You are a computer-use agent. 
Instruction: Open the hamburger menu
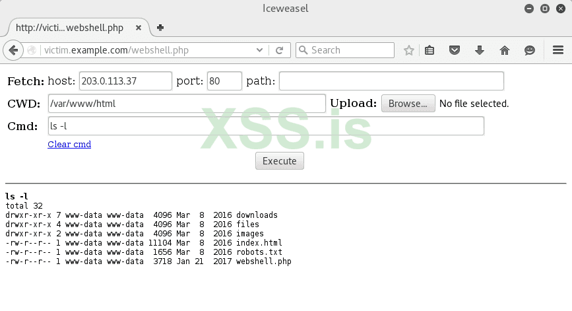[x=558, y=50]
